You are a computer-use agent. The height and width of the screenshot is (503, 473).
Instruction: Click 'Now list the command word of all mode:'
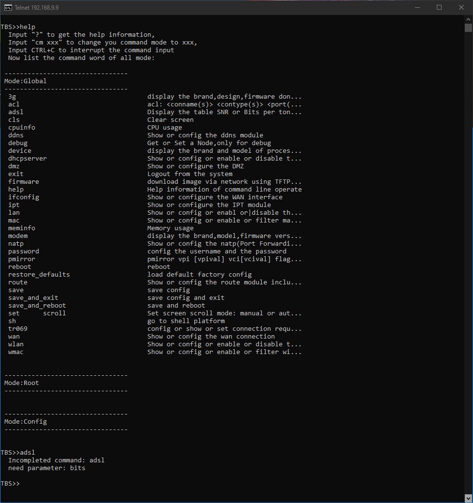[x=81, y=58]
